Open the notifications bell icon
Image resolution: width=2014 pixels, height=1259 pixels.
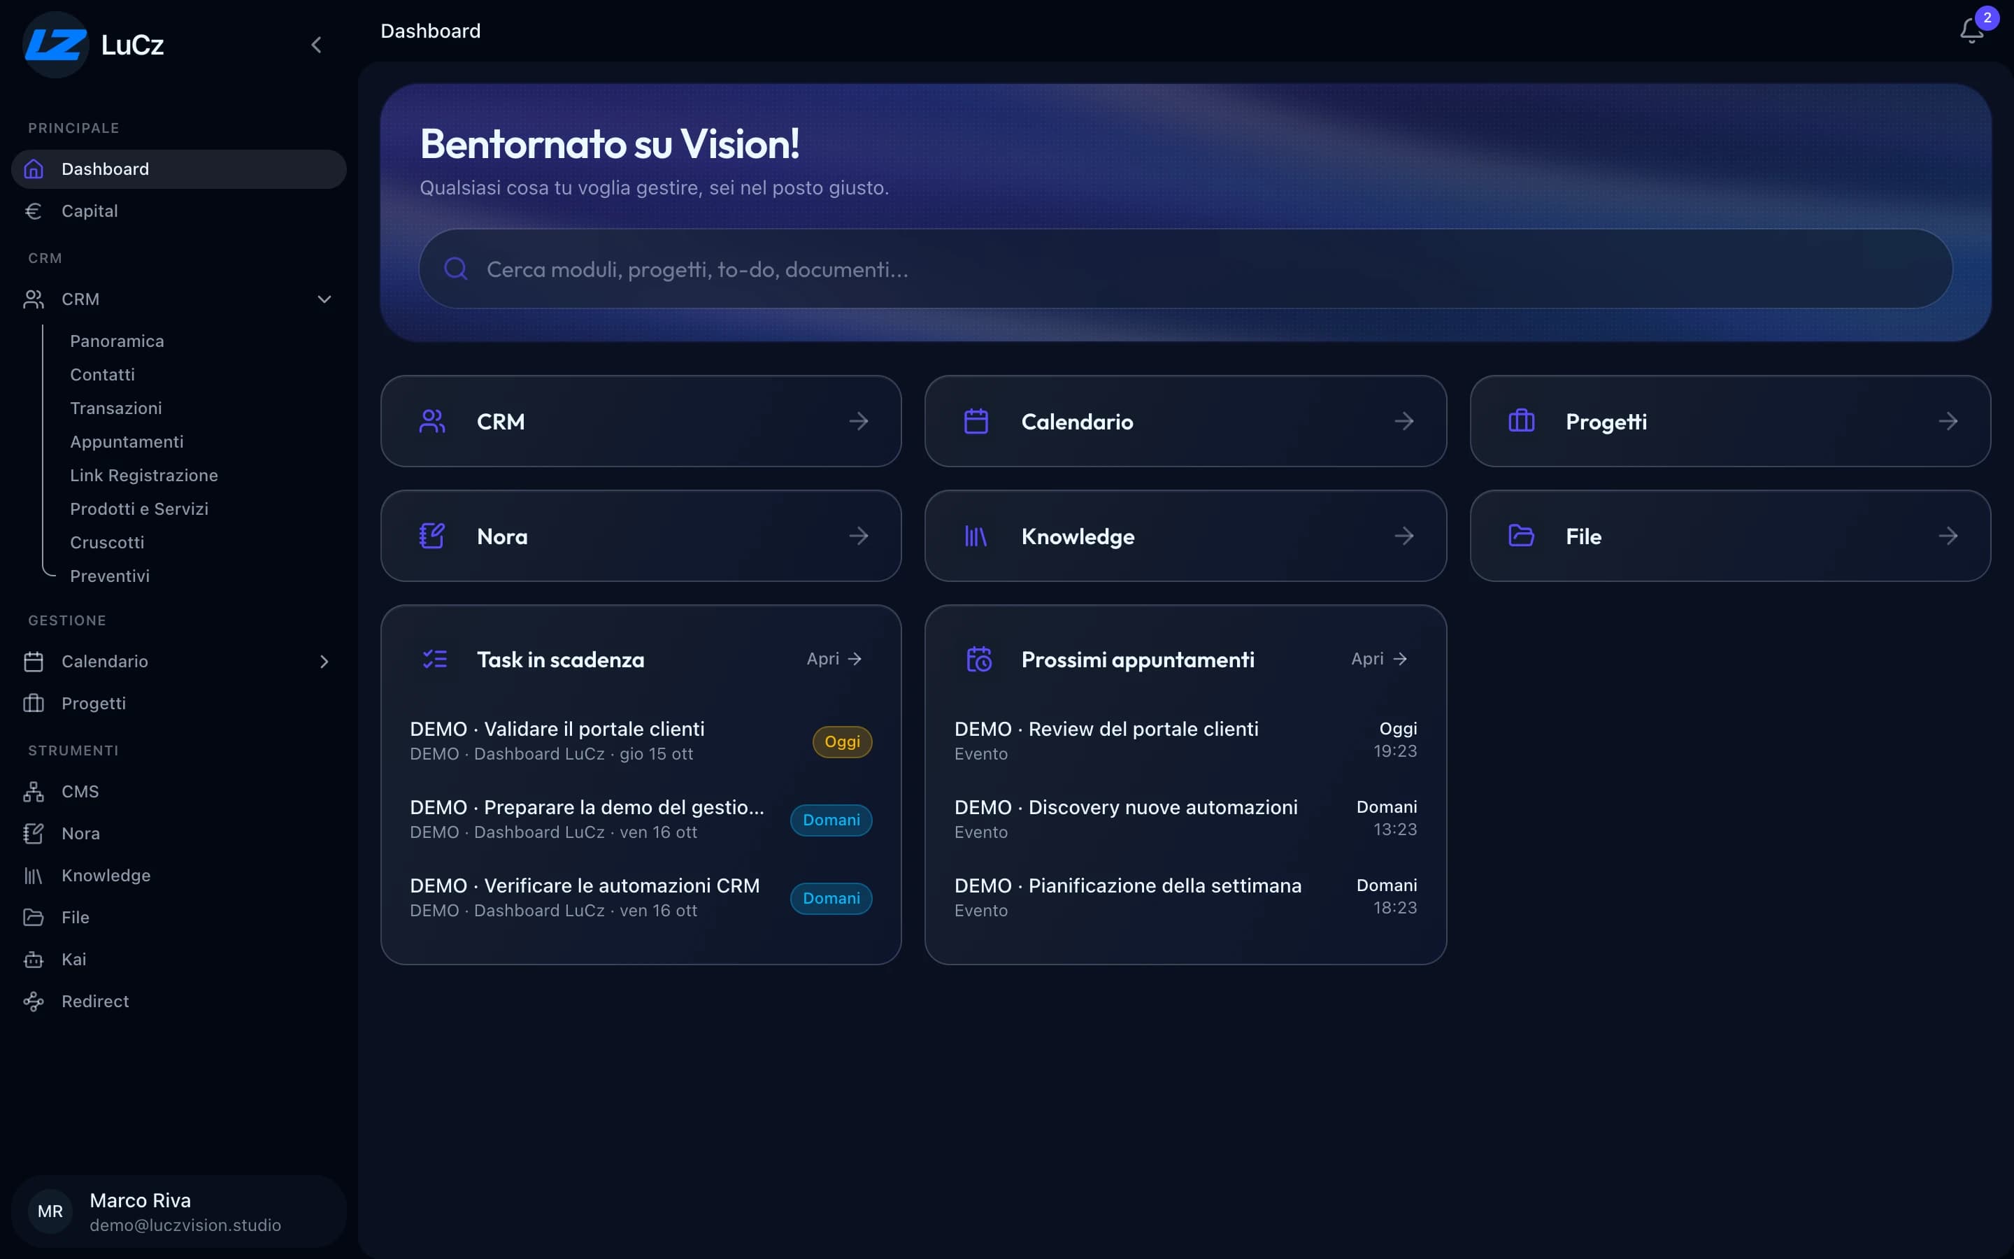click(x=1971, y=31)
